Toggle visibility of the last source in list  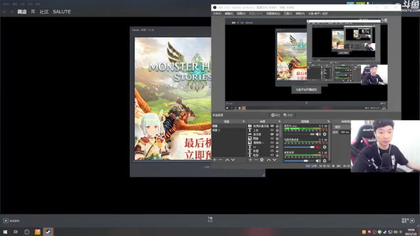pyautogui.click(x=272, y=155)
